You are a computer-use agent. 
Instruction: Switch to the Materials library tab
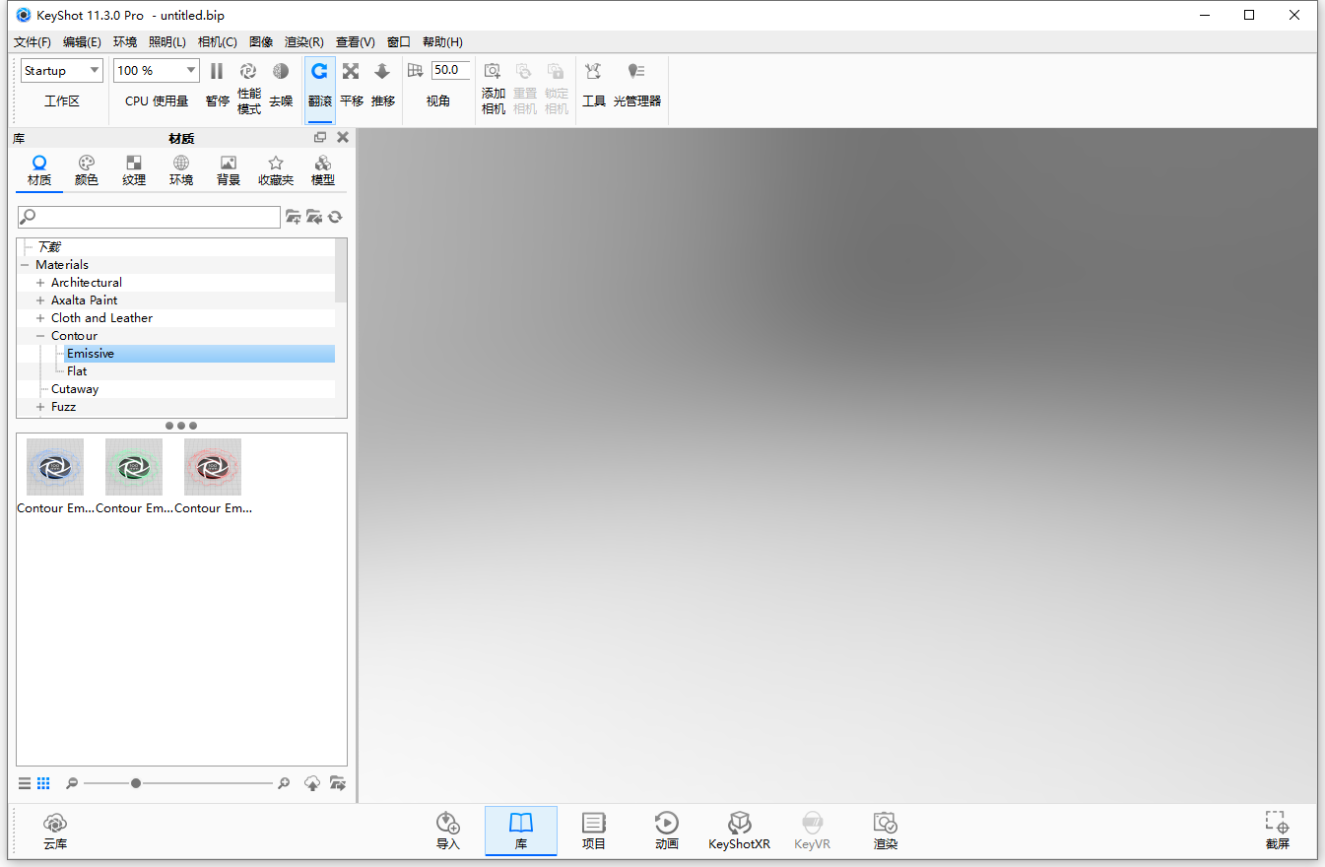[39, 170]
